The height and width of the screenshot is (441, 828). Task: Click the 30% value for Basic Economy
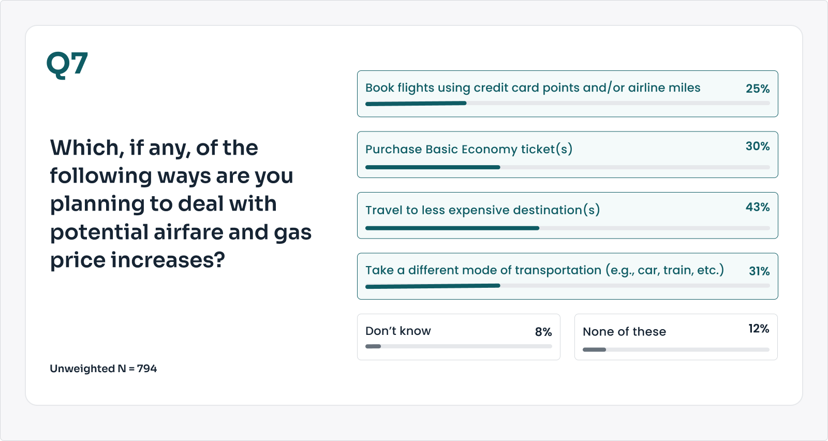[757, 146]
